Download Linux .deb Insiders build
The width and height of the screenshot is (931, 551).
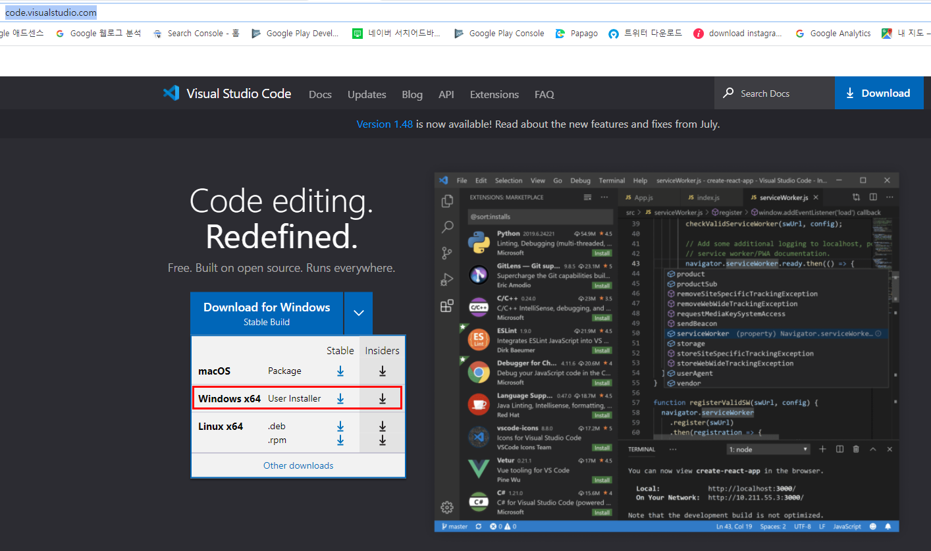(x=383, y=426)
